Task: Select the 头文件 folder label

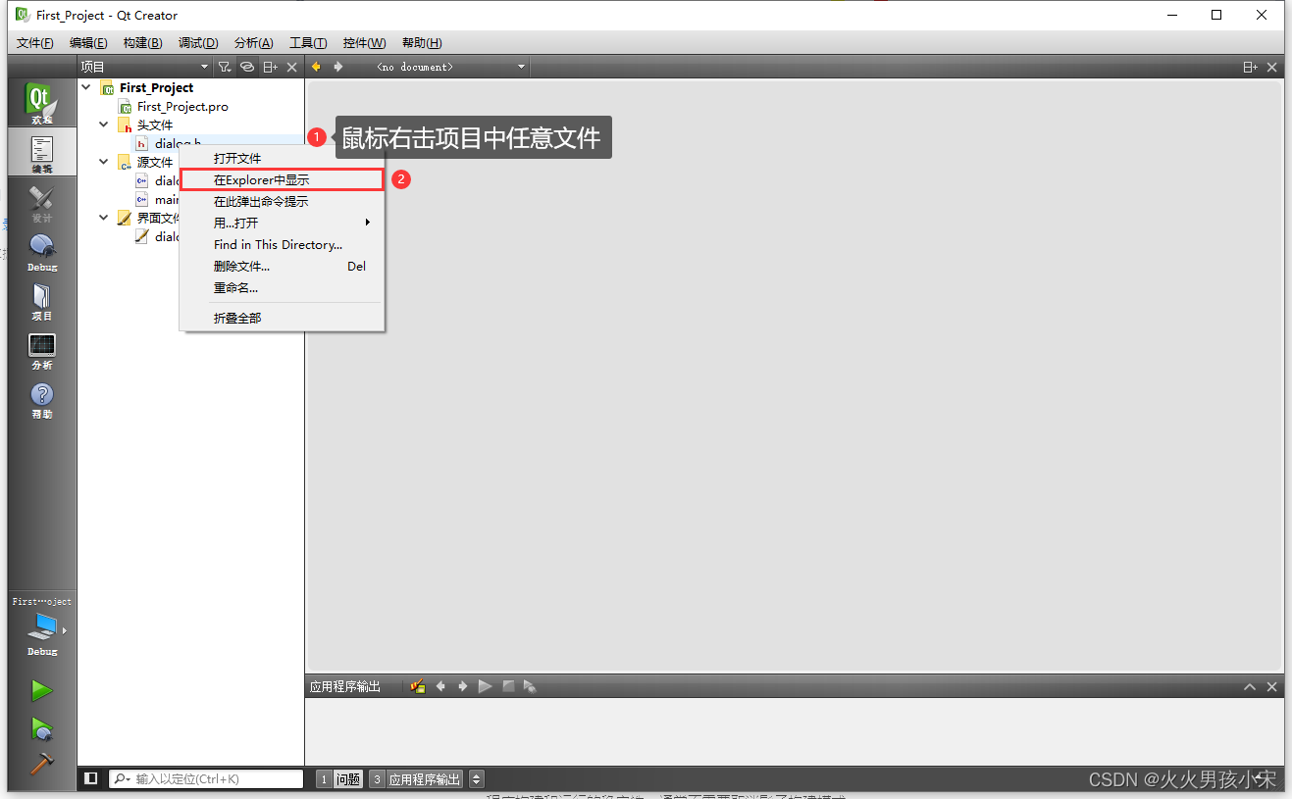Action: [155, 125]
